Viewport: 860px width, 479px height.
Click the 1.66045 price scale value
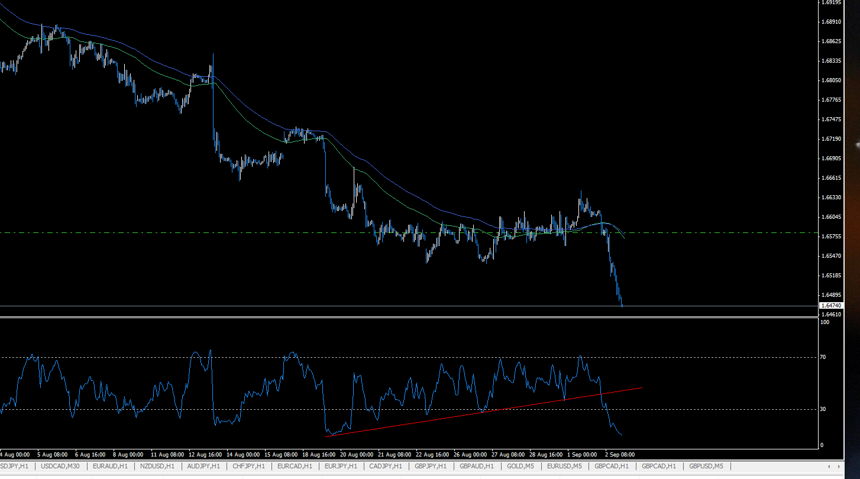click(832, 217)
